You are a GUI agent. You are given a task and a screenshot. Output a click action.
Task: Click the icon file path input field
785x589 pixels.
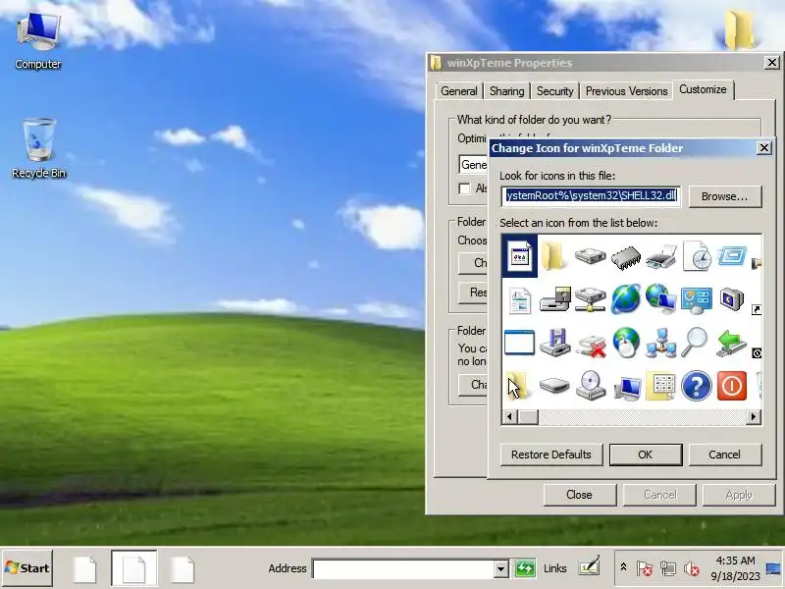(x=592, y=195)
